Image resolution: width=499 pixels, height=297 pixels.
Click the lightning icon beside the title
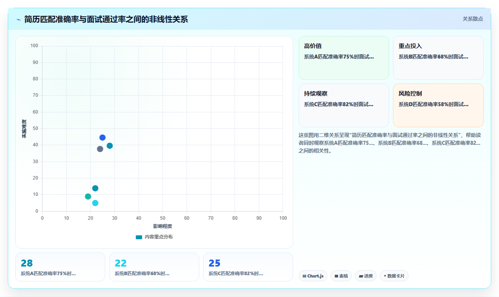point(18,20)
